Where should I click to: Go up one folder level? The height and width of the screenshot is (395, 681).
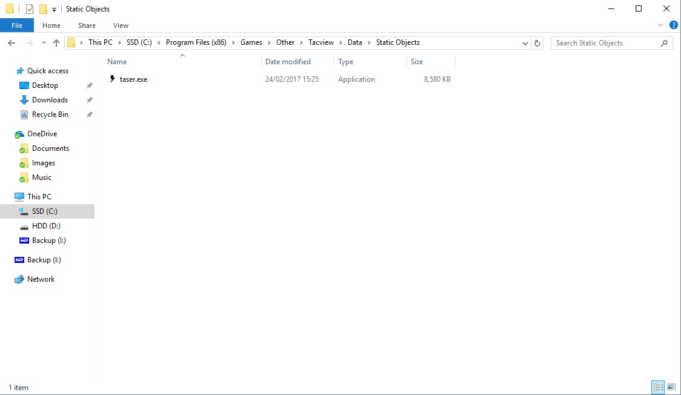coord(56,42)
